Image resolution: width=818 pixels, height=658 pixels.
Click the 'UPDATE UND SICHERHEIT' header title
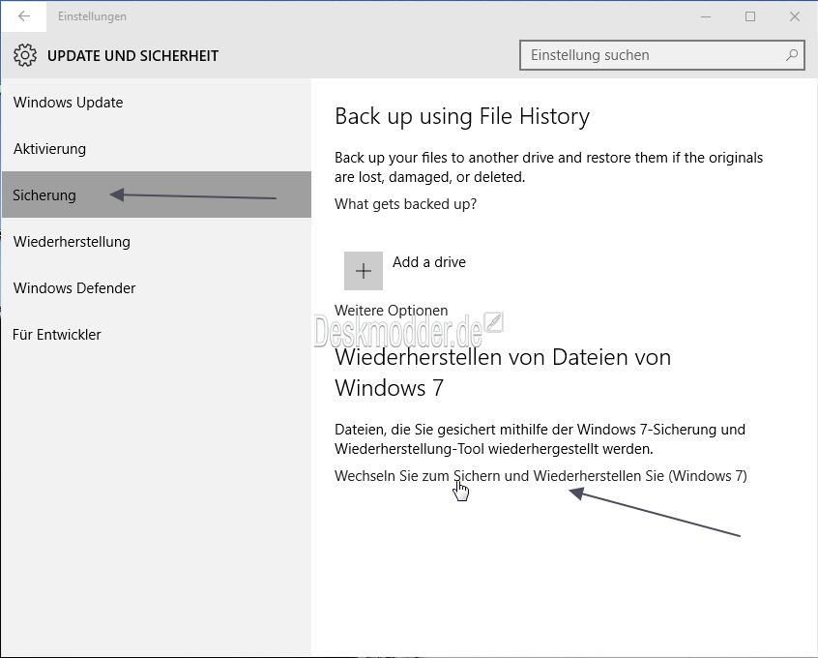132,56
